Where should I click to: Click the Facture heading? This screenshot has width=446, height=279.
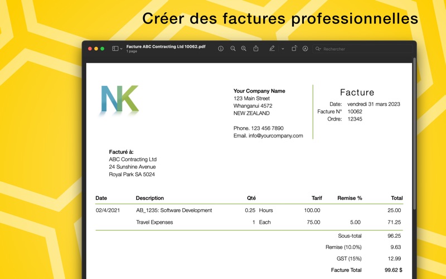pyautogui.click(x=357, y=92)
